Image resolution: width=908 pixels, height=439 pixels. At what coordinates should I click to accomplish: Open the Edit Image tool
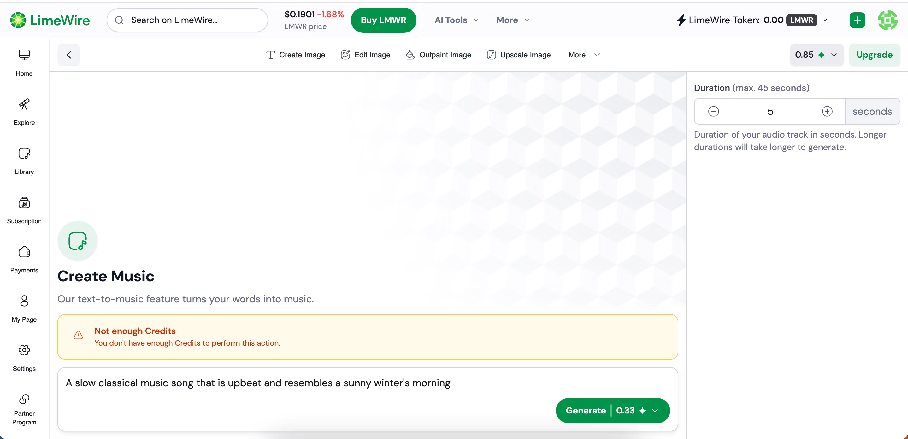tap(366, 55)
